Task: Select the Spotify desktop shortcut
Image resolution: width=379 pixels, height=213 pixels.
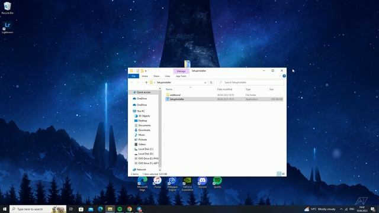Action: (217, 183)
